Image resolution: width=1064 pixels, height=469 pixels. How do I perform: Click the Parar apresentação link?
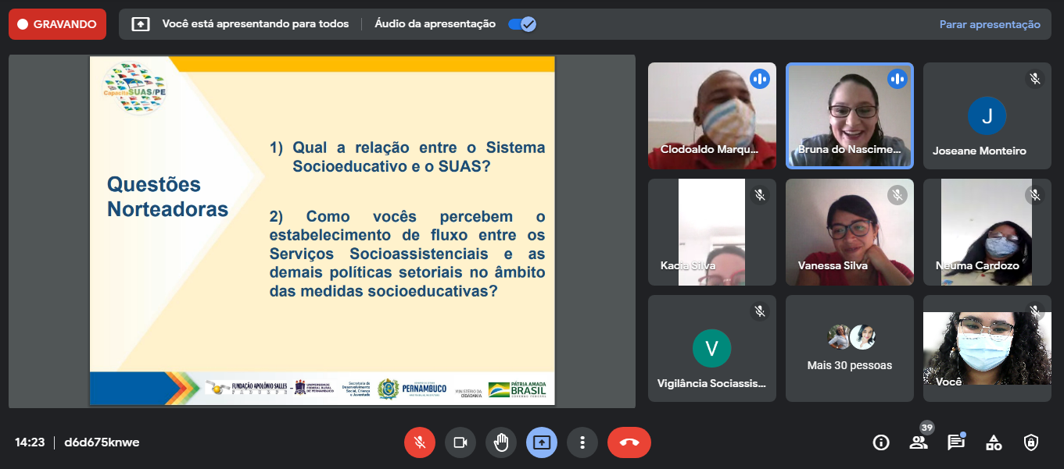990,24
